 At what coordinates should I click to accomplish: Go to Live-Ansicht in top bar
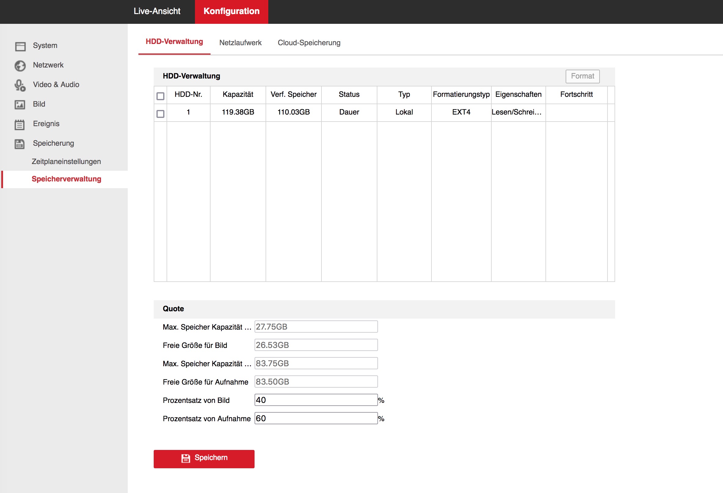[157, 11]
